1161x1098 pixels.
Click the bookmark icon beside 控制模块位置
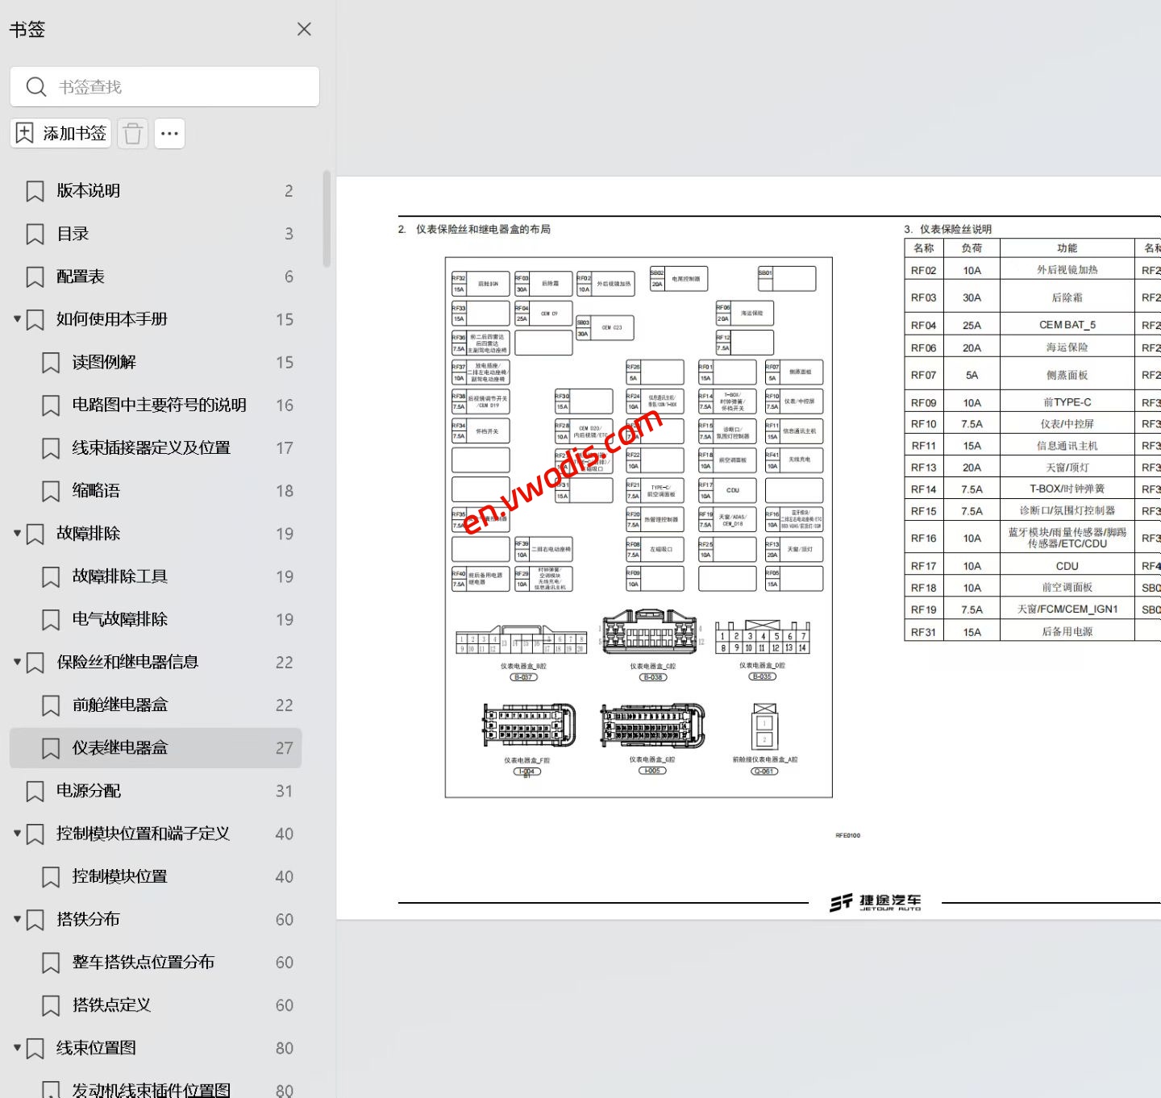point(50,876)
